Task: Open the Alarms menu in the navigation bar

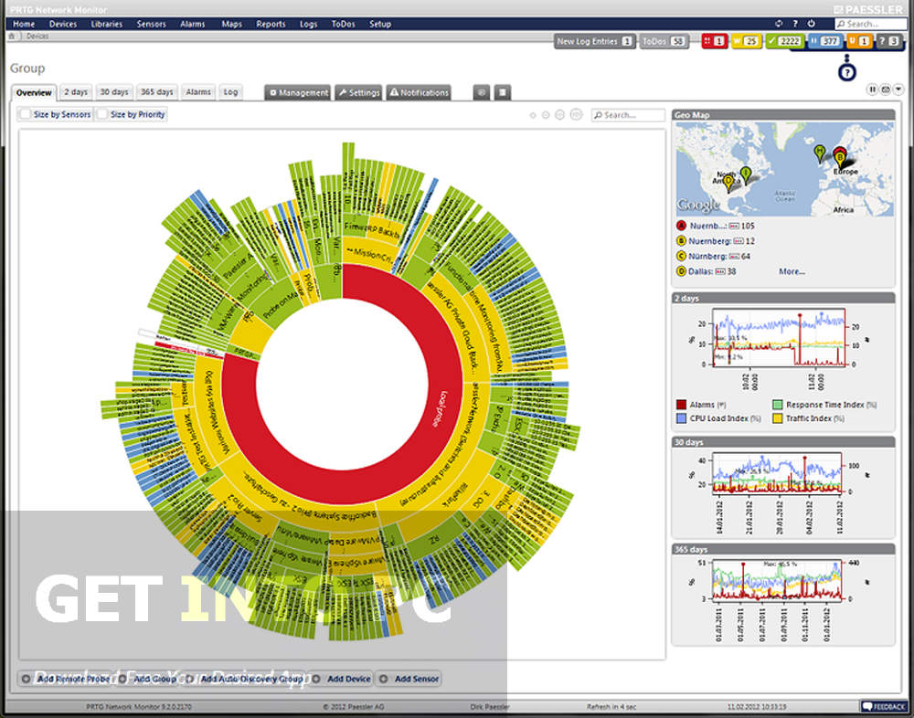Action: tap(192, 24)
